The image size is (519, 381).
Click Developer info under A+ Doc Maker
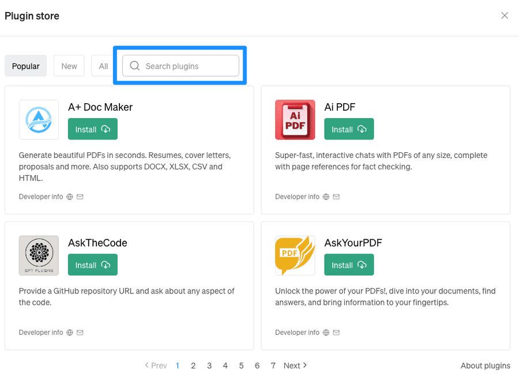click(41, 197)
